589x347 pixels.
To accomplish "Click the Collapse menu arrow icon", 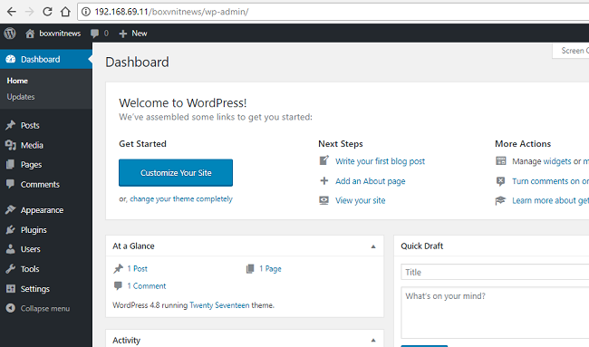I will tap(11, 308).
